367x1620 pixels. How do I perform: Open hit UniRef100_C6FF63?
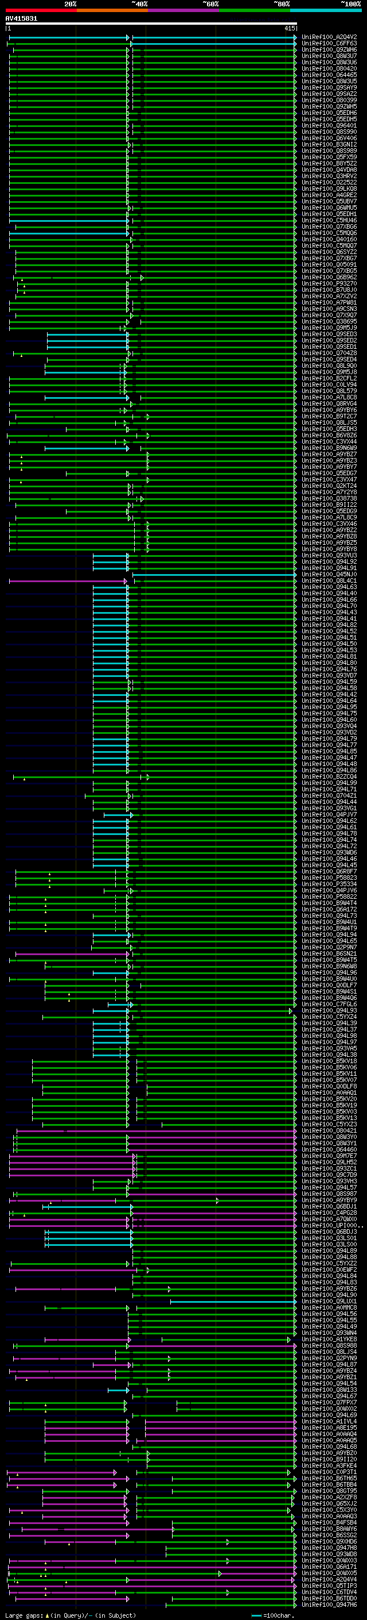coord(329,44)
